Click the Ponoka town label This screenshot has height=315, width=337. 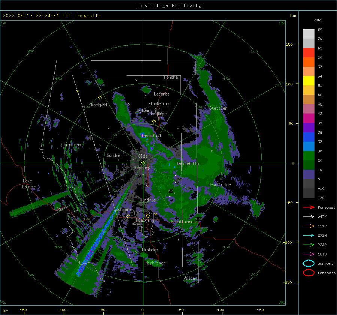(171, 77)
